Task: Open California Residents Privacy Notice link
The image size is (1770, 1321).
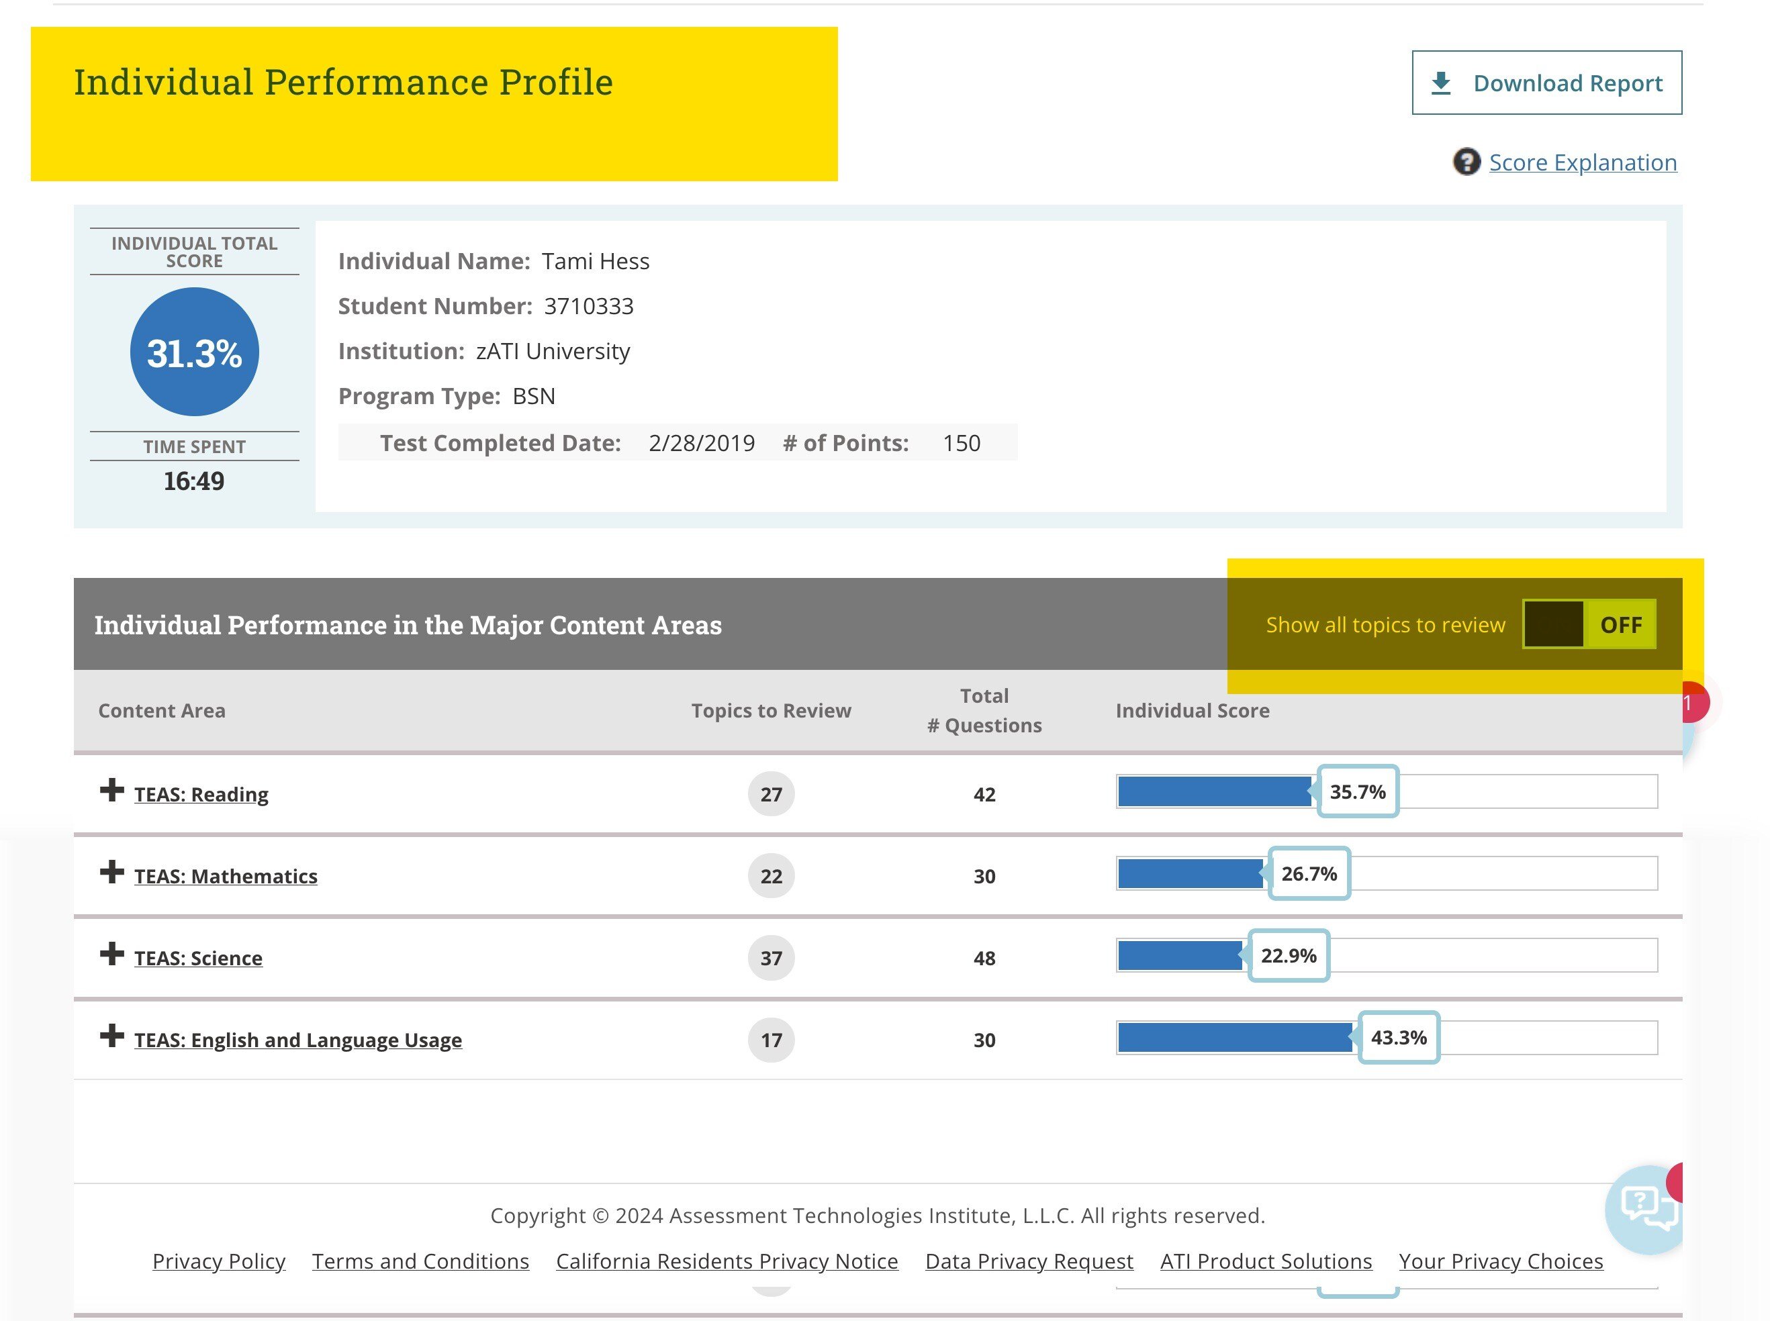Action: click(x=727, y=1261)
